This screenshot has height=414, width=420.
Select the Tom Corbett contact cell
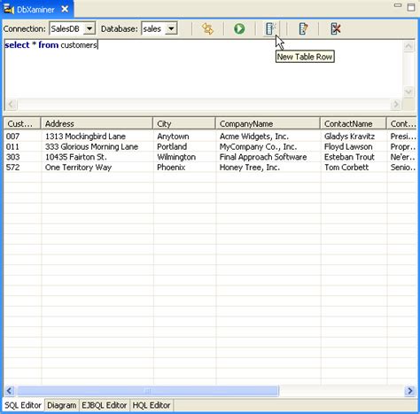(346, 168)
